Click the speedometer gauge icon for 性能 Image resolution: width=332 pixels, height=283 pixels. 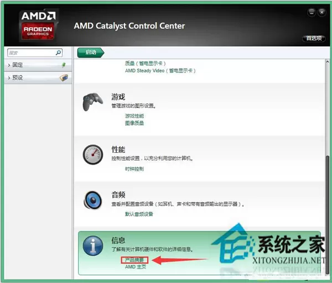click(93, 155)
